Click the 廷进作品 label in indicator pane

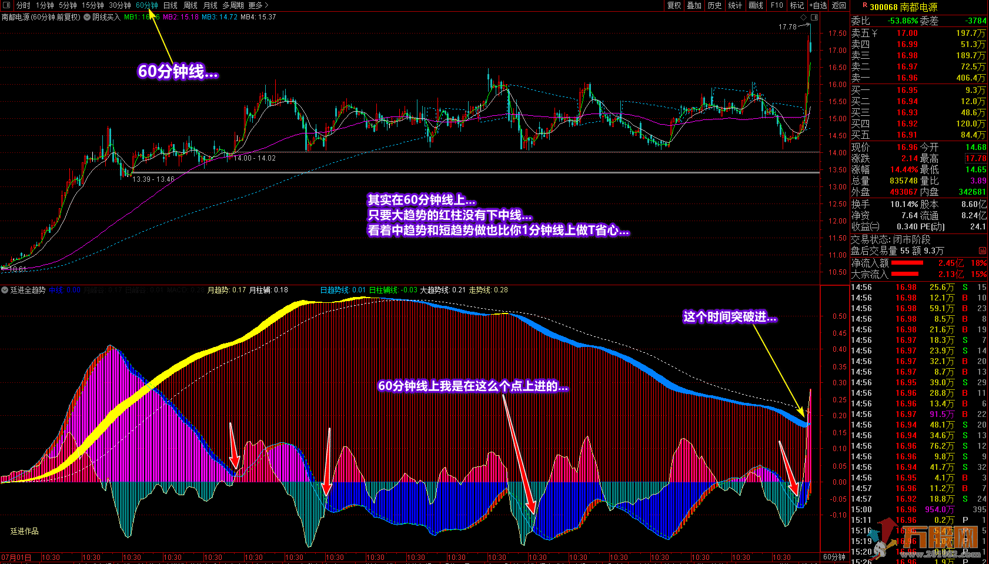tap(24, 531)
